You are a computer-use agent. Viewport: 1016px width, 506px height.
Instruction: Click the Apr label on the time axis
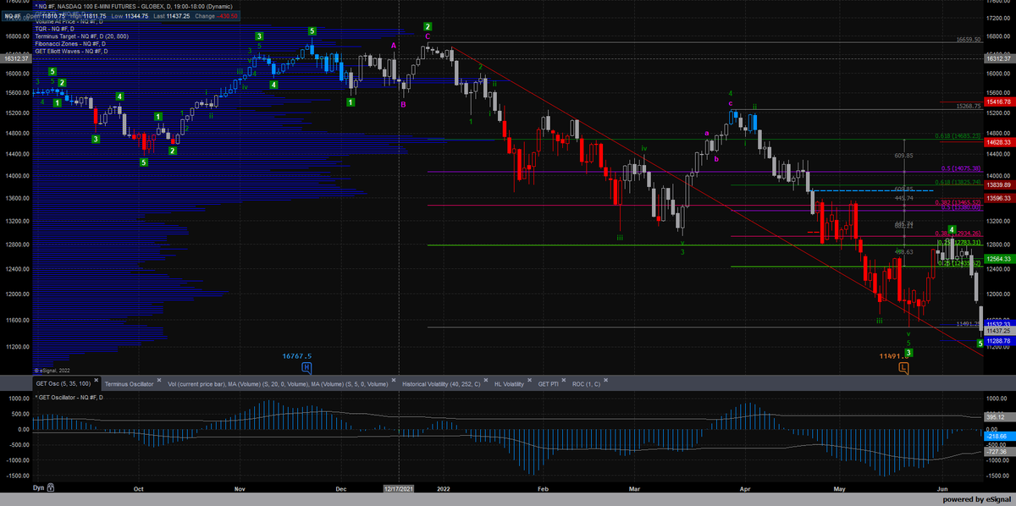click(744, 489)
